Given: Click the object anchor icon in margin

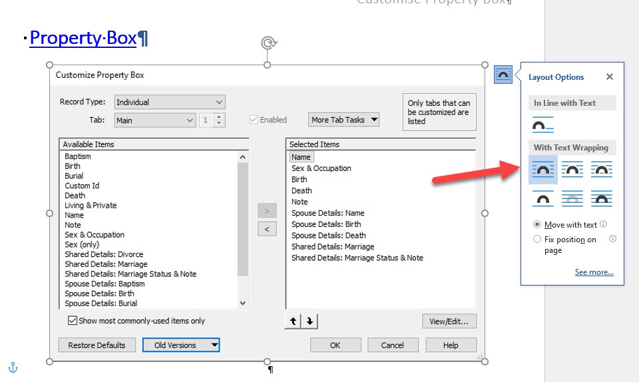Looking at the screenshot, I should pos(13,367).
